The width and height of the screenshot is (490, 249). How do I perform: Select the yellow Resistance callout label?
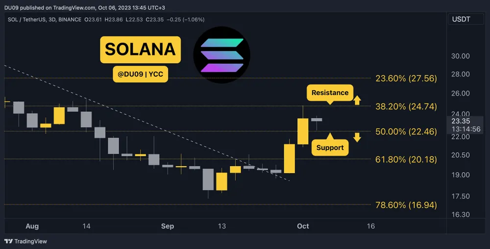pyautogui.click(x=330, y=93)
